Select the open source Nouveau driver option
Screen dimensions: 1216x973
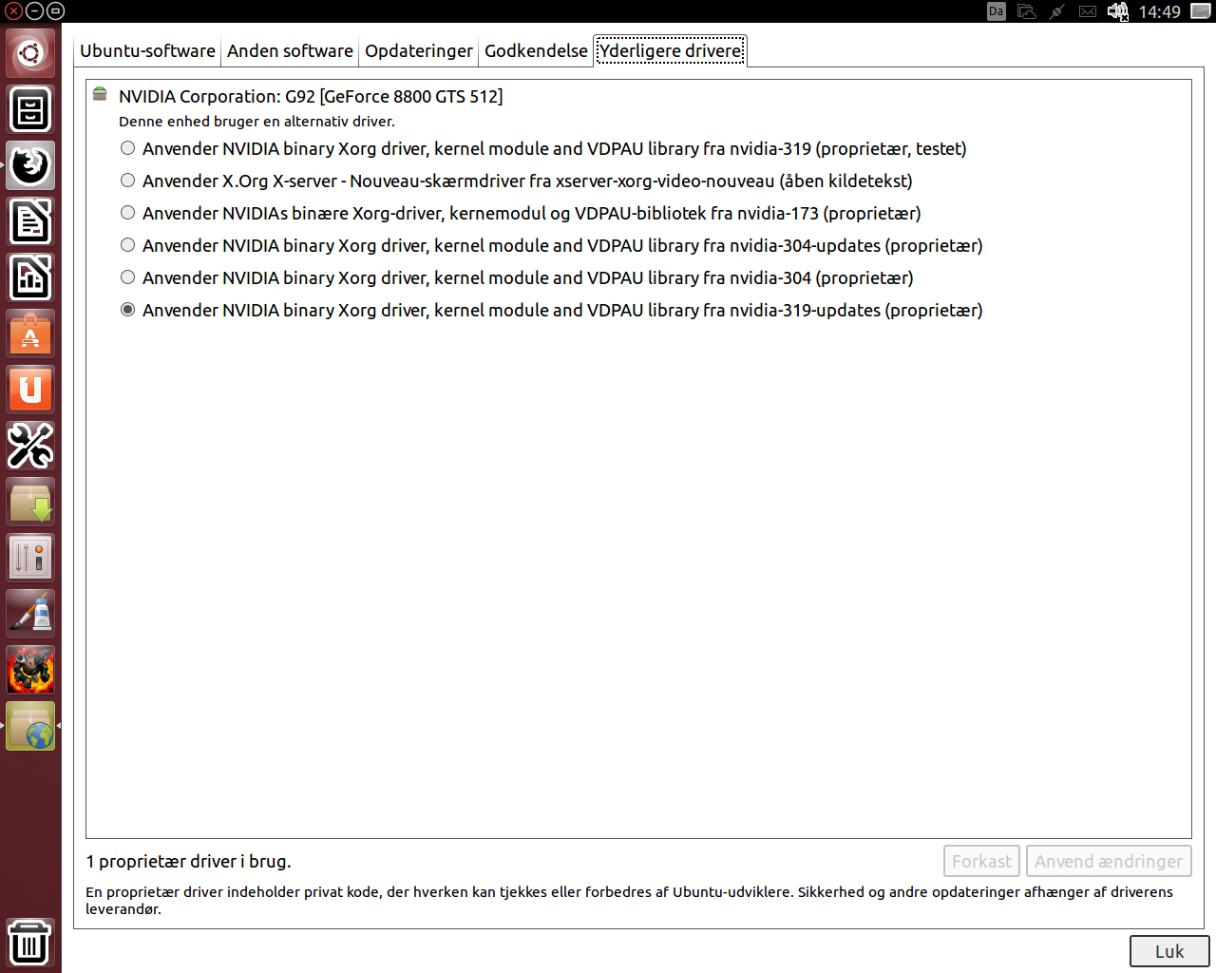(516, 181)
